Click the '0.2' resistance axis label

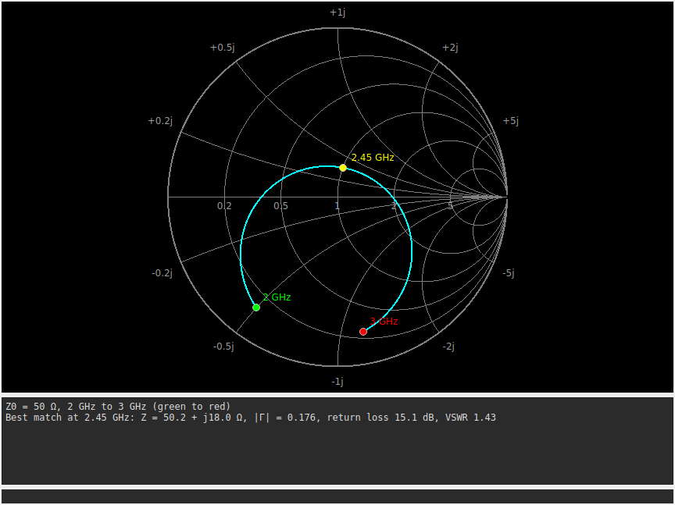pos(224,206)
